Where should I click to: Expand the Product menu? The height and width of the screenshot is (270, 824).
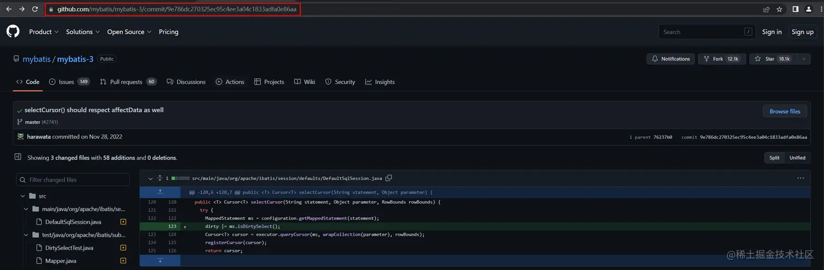click(44, 32)
